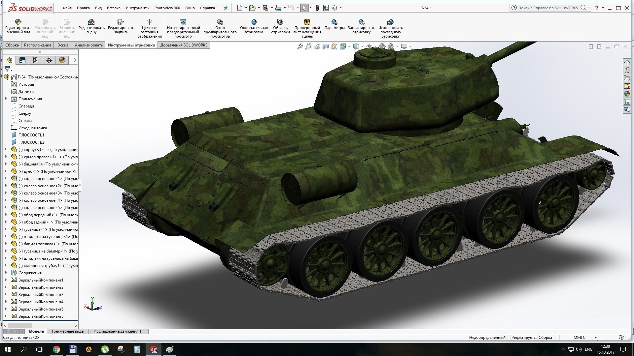Image resolution: width=634 pixels, height=356 pixels.
Task: Open Apply Scene dropdown arrow
Action: [397, 46]
